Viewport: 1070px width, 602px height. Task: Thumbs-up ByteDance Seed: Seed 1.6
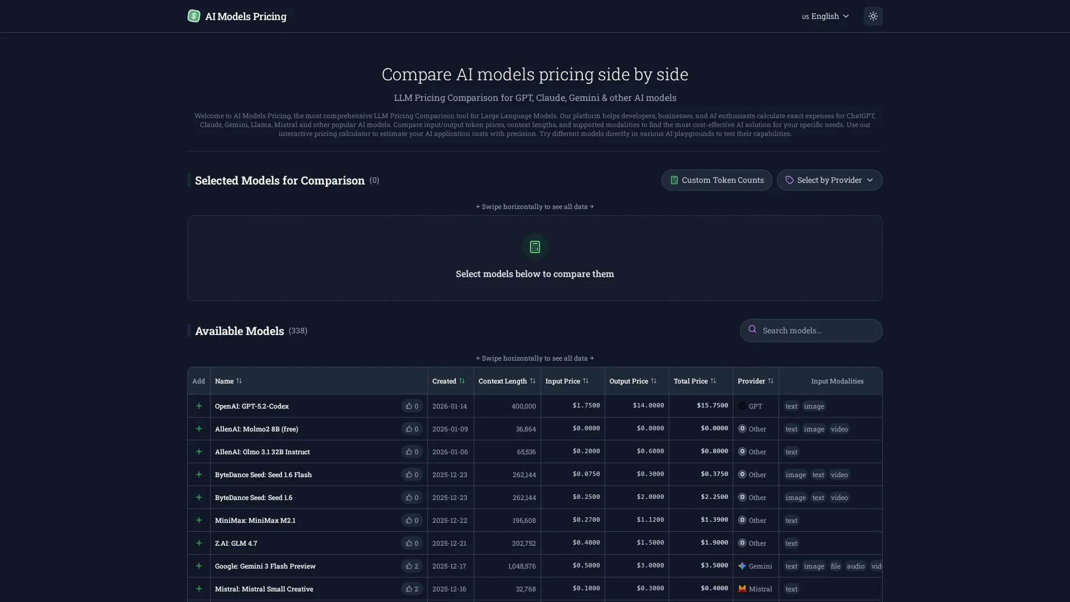tap(412, 497)
